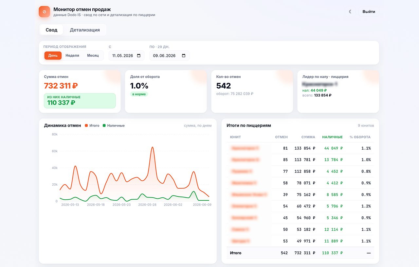Click the green Наличные legend marker
The image size is (419, 267).
(x=104, y=125)
